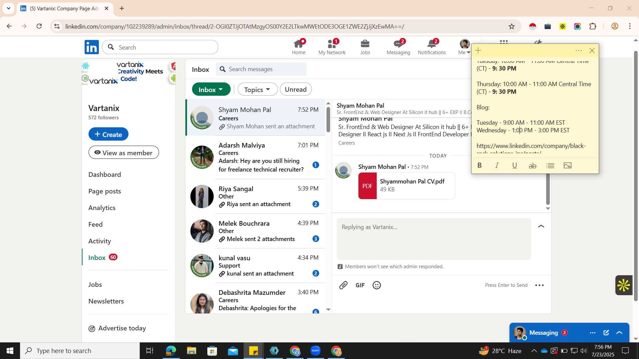
Task: Open Analytics in the sidebar
Action: pos(102,208)
